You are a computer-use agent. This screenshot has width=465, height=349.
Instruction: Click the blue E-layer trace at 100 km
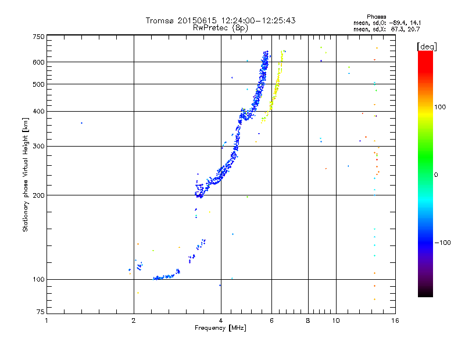point(163,277)
